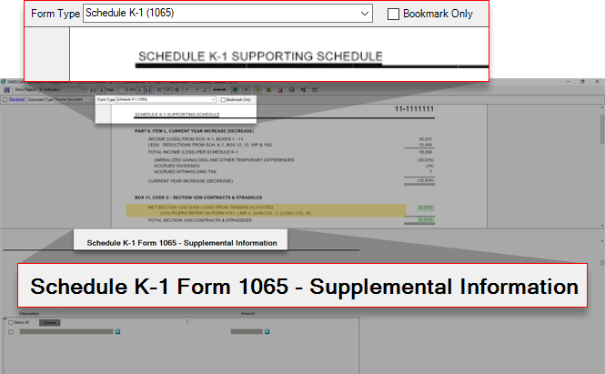
Task: Click the third rotate arrow icon
Action: pos(205,89)
